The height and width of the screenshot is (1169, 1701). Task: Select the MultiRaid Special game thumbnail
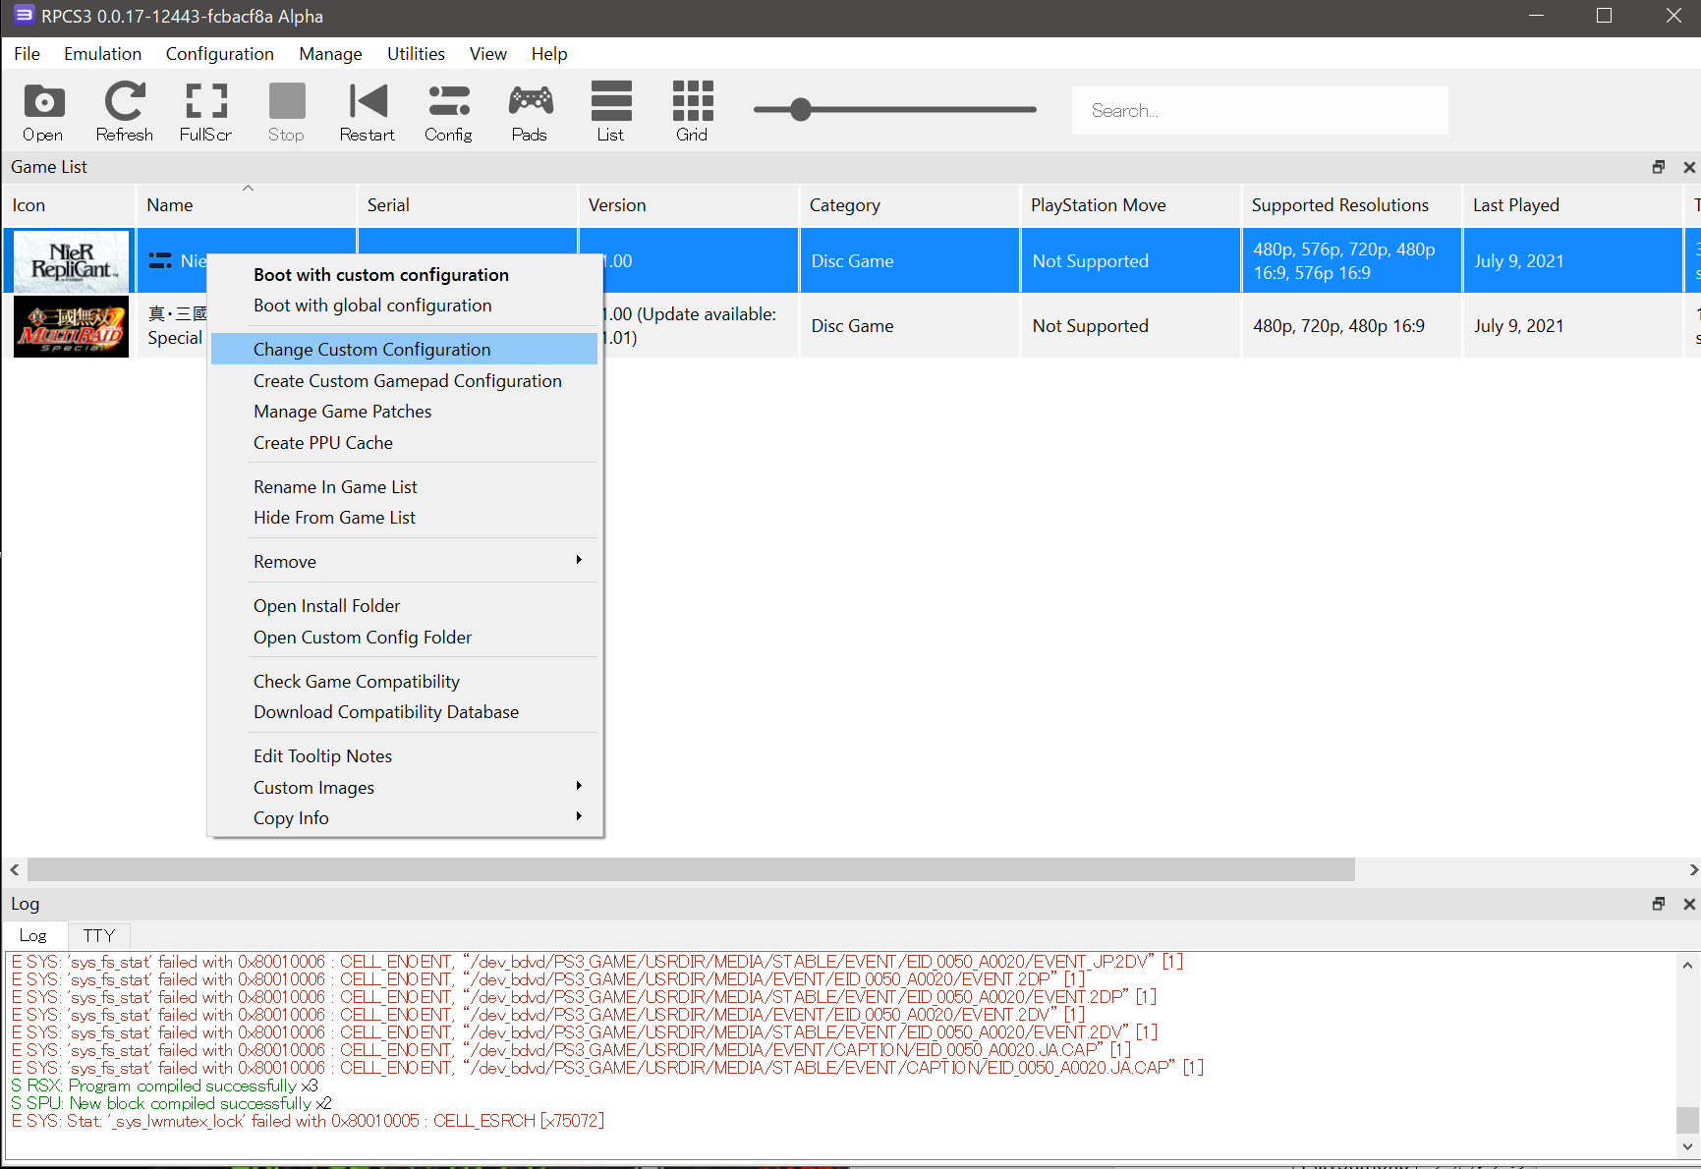[x=71, y=326]
